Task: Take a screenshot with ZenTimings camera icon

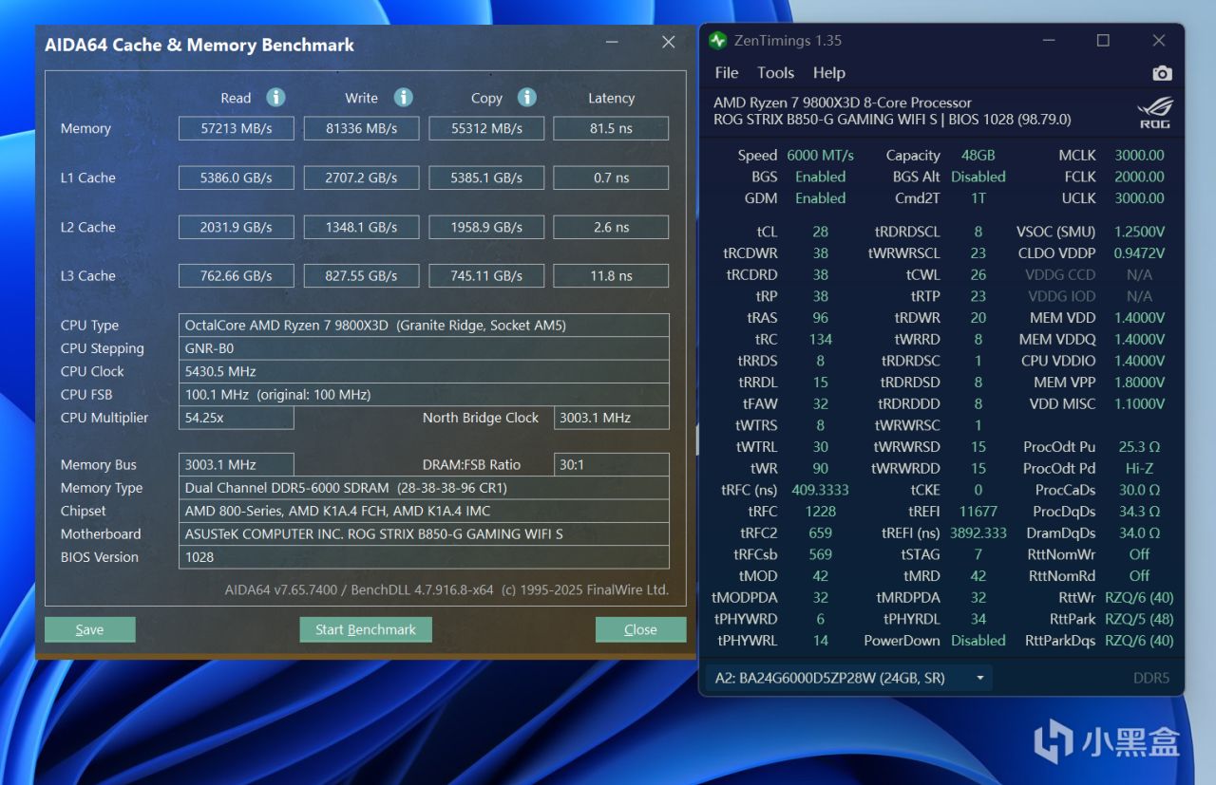Action: coord(1162,73)
